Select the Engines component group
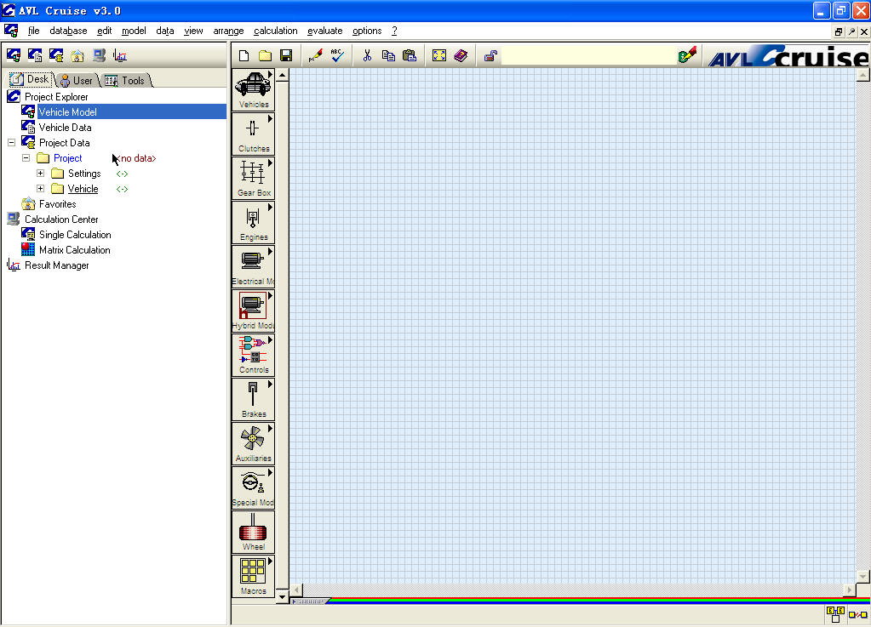Image resolution: width=871 pixels, height=627 pixels. [253, 223]
